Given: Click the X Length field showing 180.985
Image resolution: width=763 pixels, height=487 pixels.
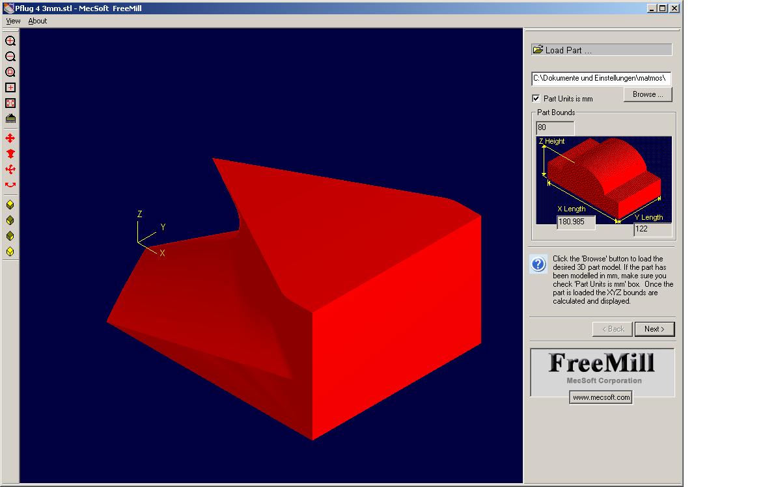Looking at the screenshot, I should pyautogui.click(x=576, y=222).
